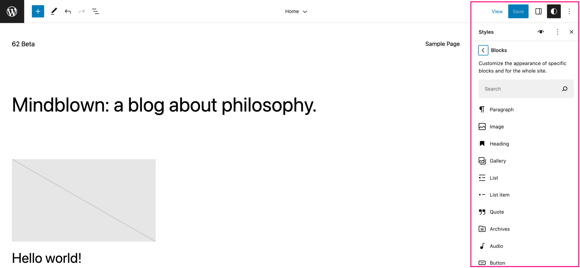This screenshot has height=268, width=580.
Task: Select the Edit pencil tool
Action: (54, 11)
